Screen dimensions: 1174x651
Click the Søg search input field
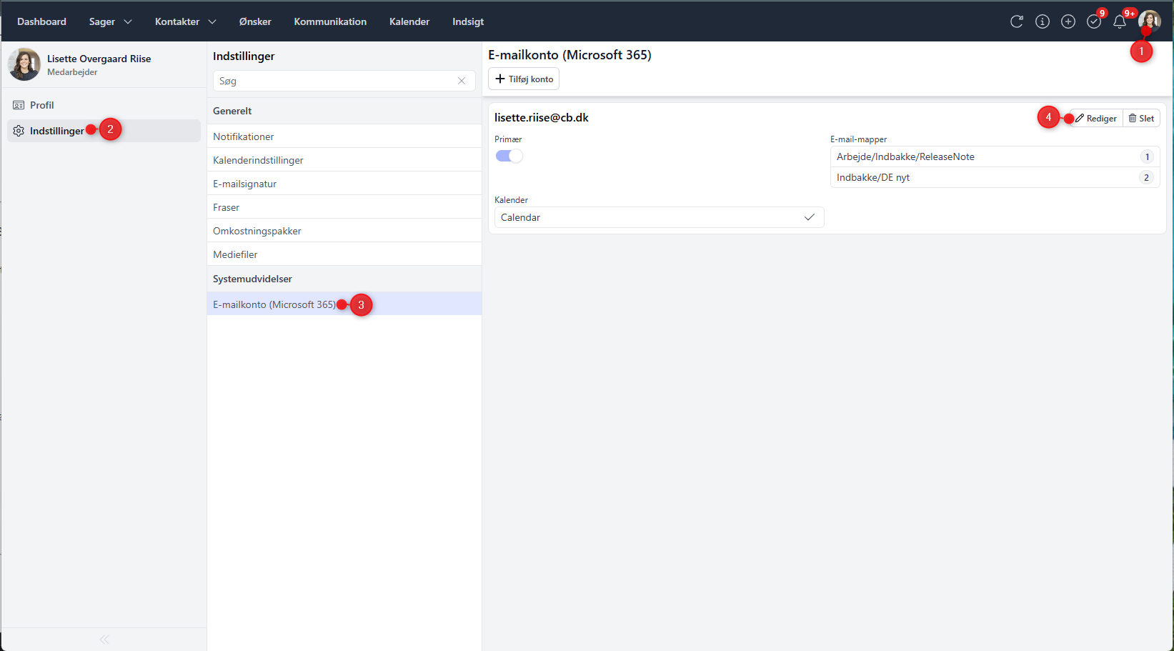tap(336, 81)
